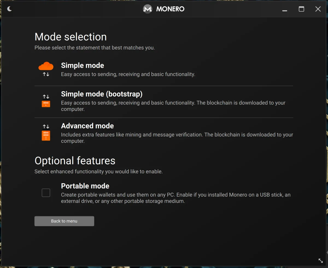The image size is (328, 268).
Task: Click the window resize grip icon
Action: pos(321,261)
